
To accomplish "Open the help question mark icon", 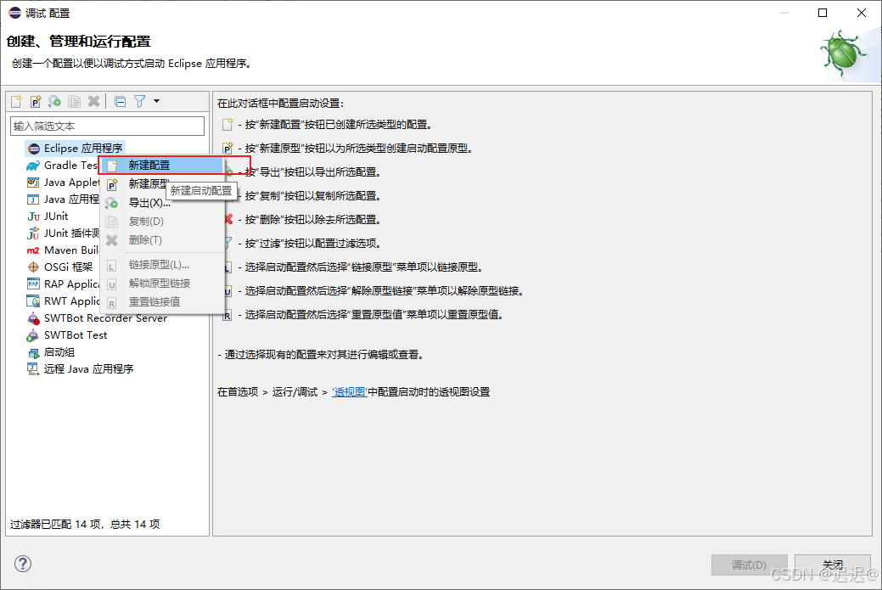I will pos(23,564).
